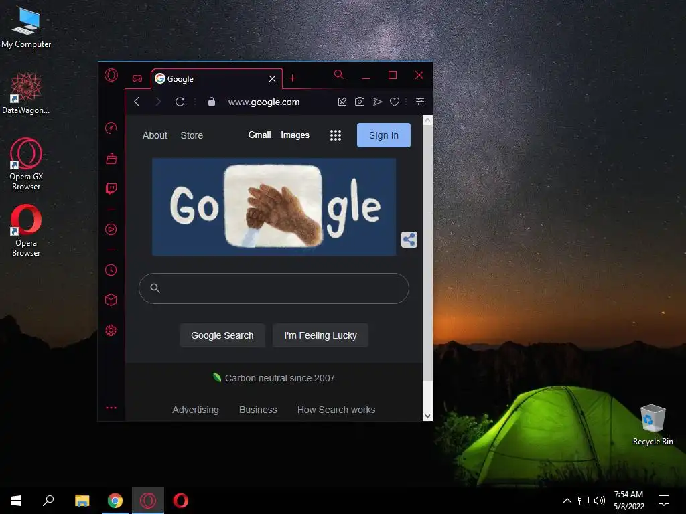Click the Google Search button

click(222, 335)
